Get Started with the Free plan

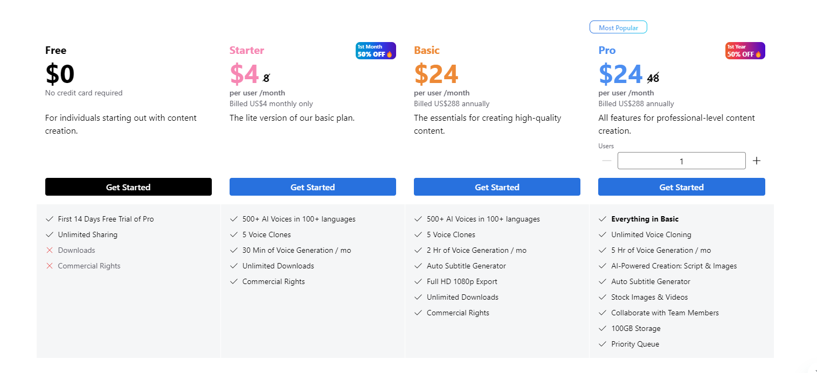point(128,187)
